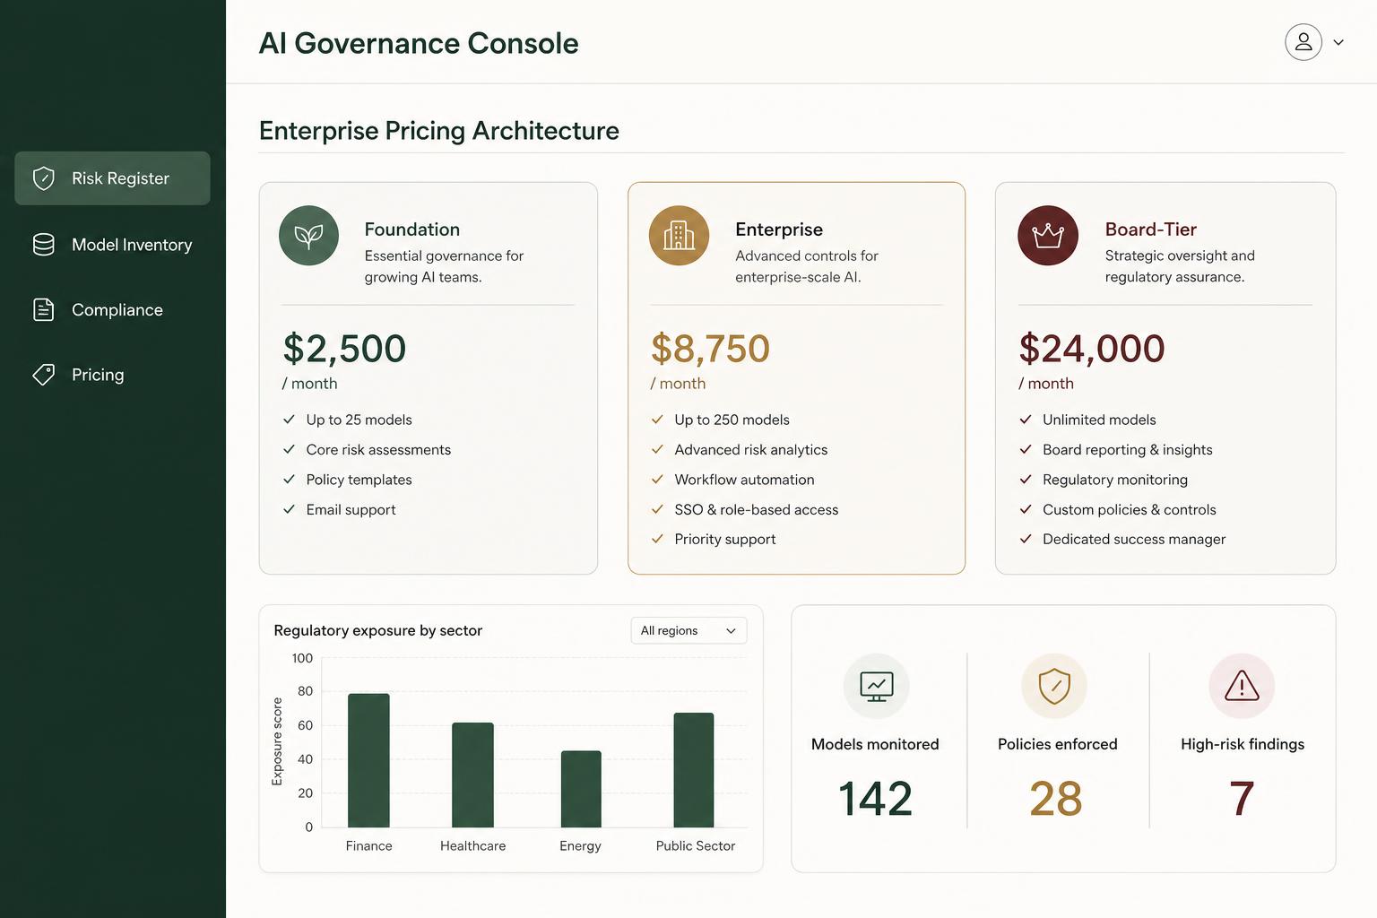
Task: Open the All regions dropdown
Action: [x=688, y=630]
